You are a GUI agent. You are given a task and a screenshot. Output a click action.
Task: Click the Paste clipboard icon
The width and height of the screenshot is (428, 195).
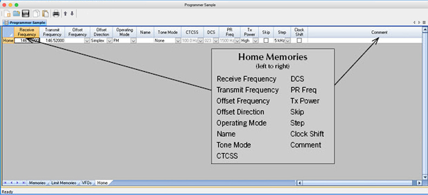pos(45,13)
